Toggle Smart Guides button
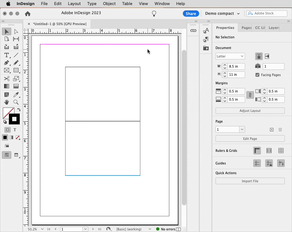 [x=281, y=163]
